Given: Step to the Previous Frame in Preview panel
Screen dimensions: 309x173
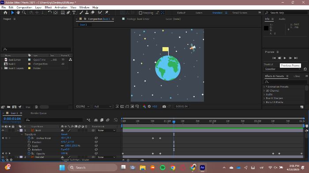Looking at the screenshot, I should point(279,58).
